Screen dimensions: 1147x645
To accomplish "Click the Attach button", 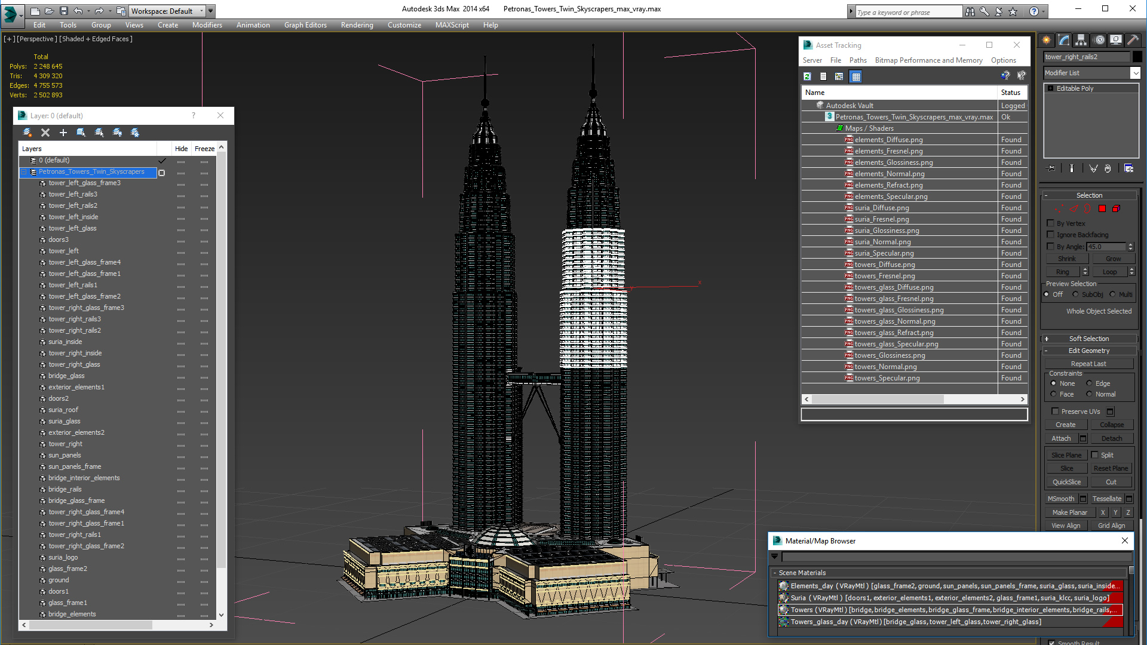I will [1061, 438].
